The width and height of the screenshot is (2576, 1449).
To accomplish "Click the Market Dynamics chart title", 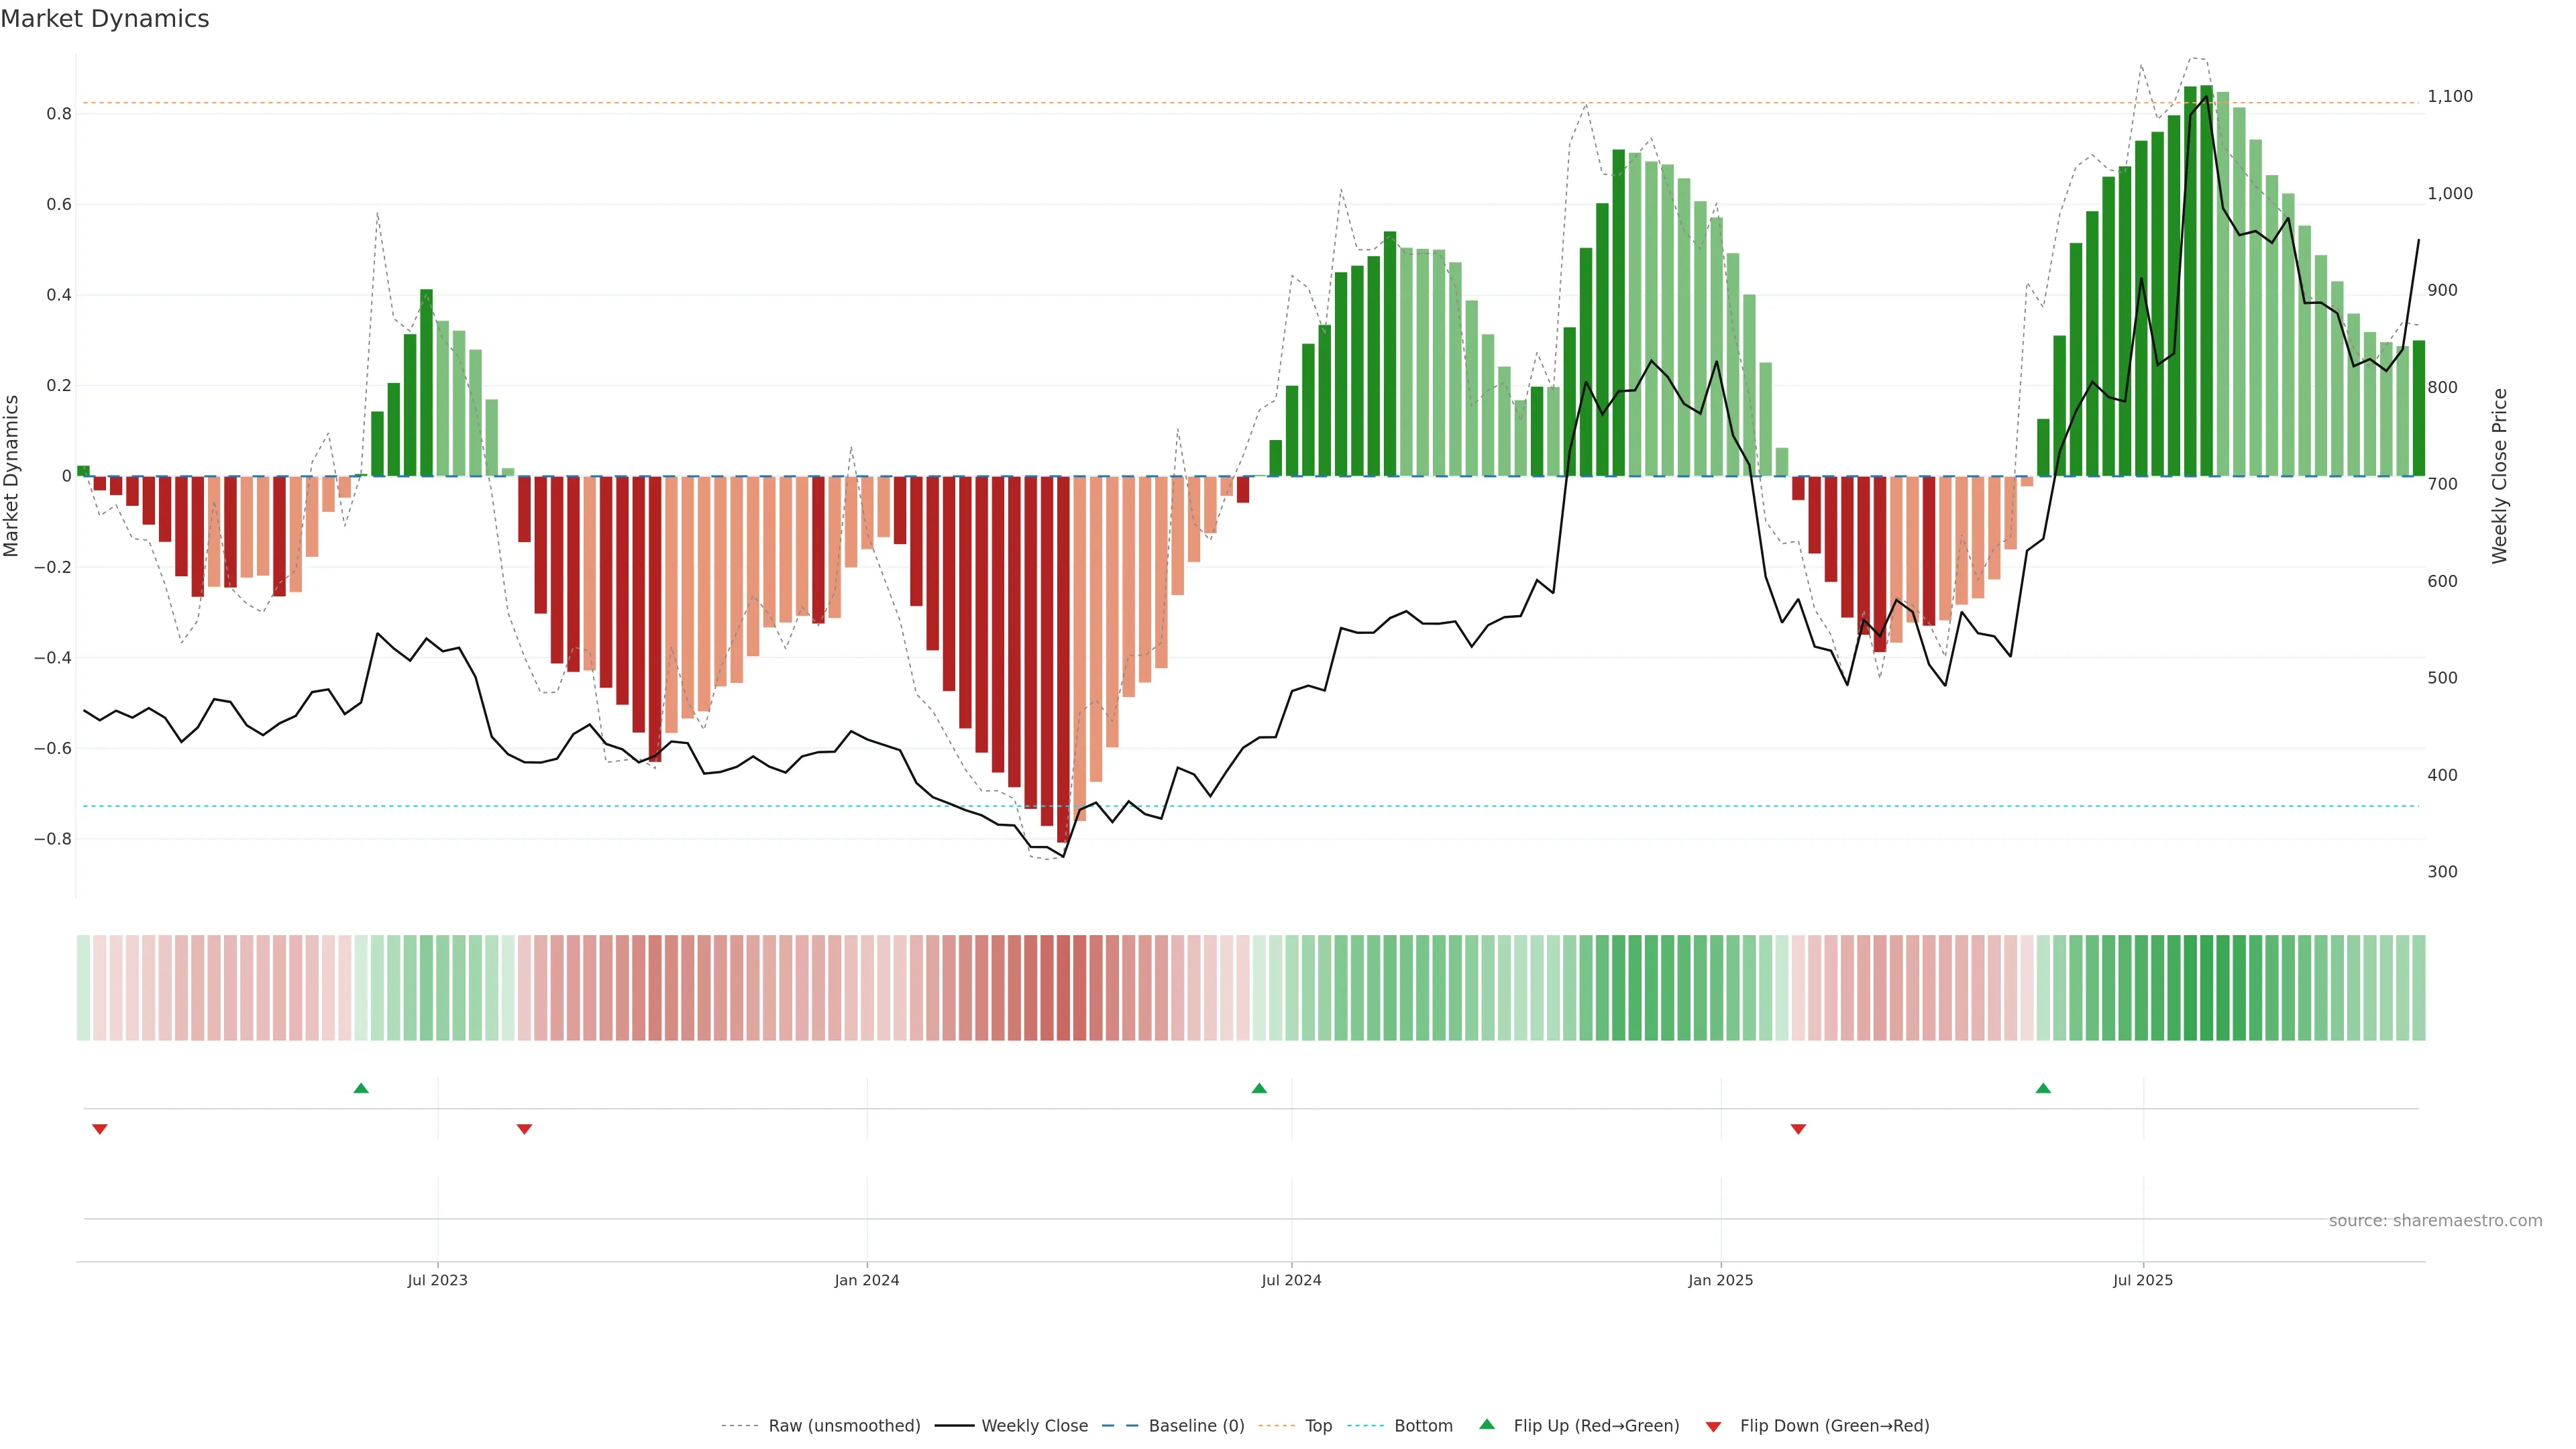I will (105, 19).
